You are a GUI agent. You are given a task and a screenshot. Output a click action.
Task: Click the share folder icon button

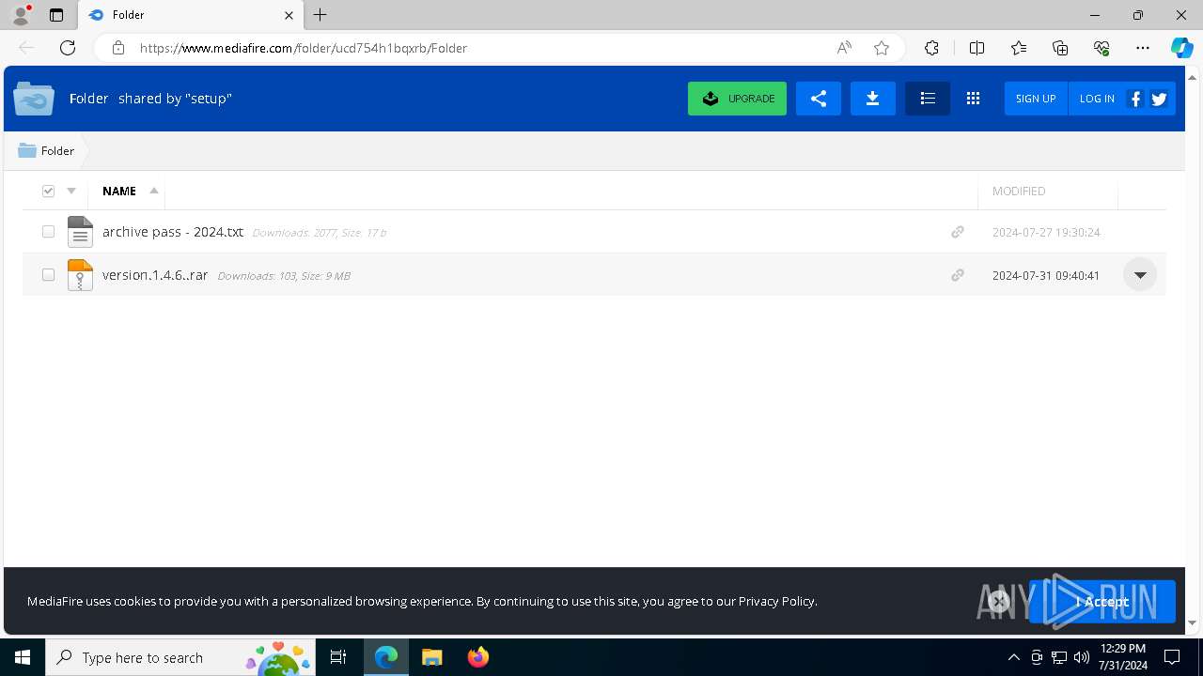click(x=818, y=99)
